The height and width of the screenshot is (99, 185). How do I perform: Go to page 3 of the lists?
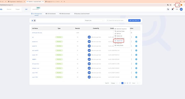coord(127,83)
